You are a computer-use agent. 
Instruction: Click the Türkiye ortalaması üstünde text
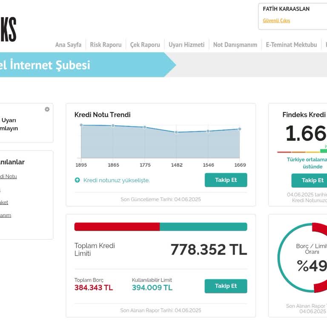pyautogui.click(x=307, y=163)
